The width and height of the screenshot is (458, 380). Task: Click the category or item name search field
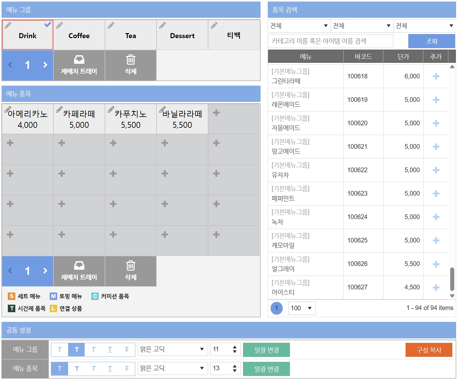[x=330, y=41]
